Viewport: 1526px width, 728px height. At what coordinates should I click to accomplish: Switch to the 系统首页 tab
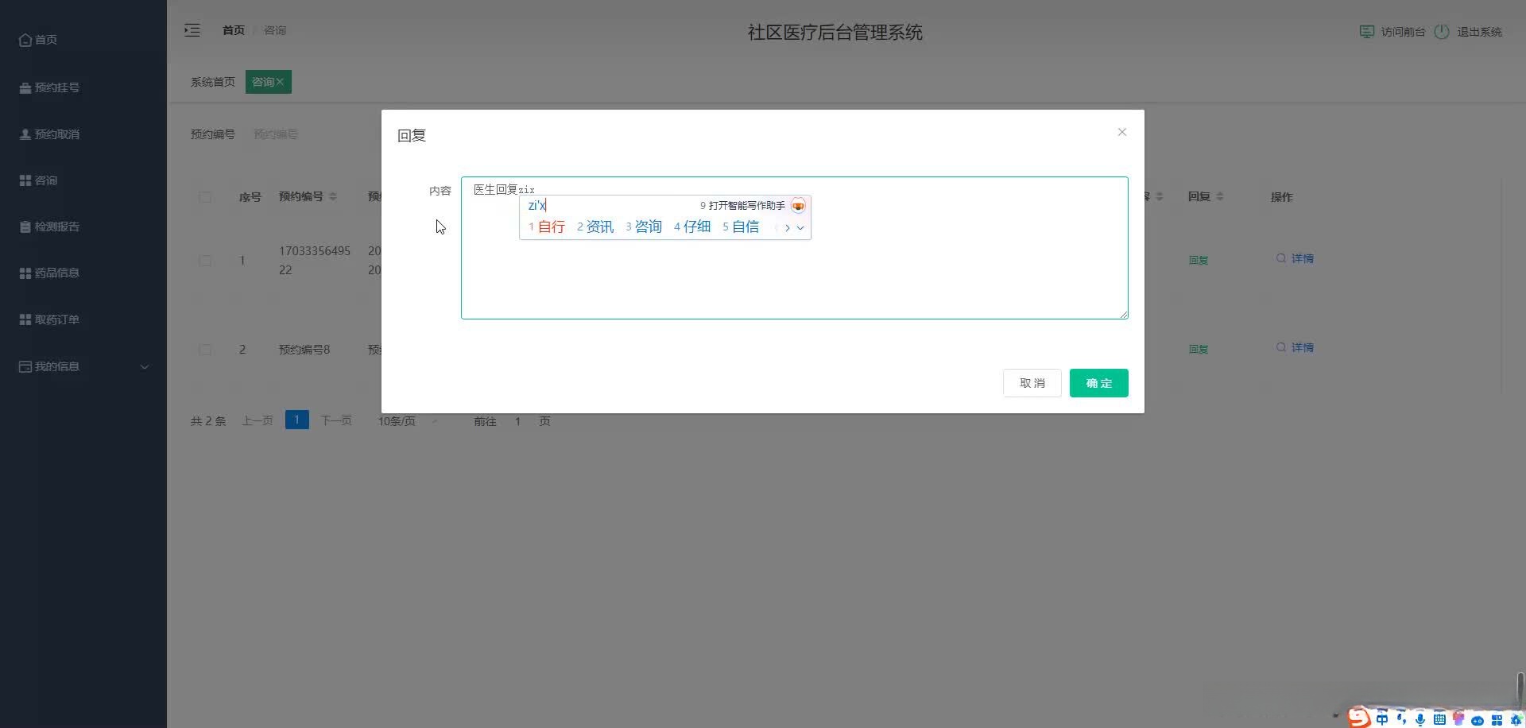211,82
